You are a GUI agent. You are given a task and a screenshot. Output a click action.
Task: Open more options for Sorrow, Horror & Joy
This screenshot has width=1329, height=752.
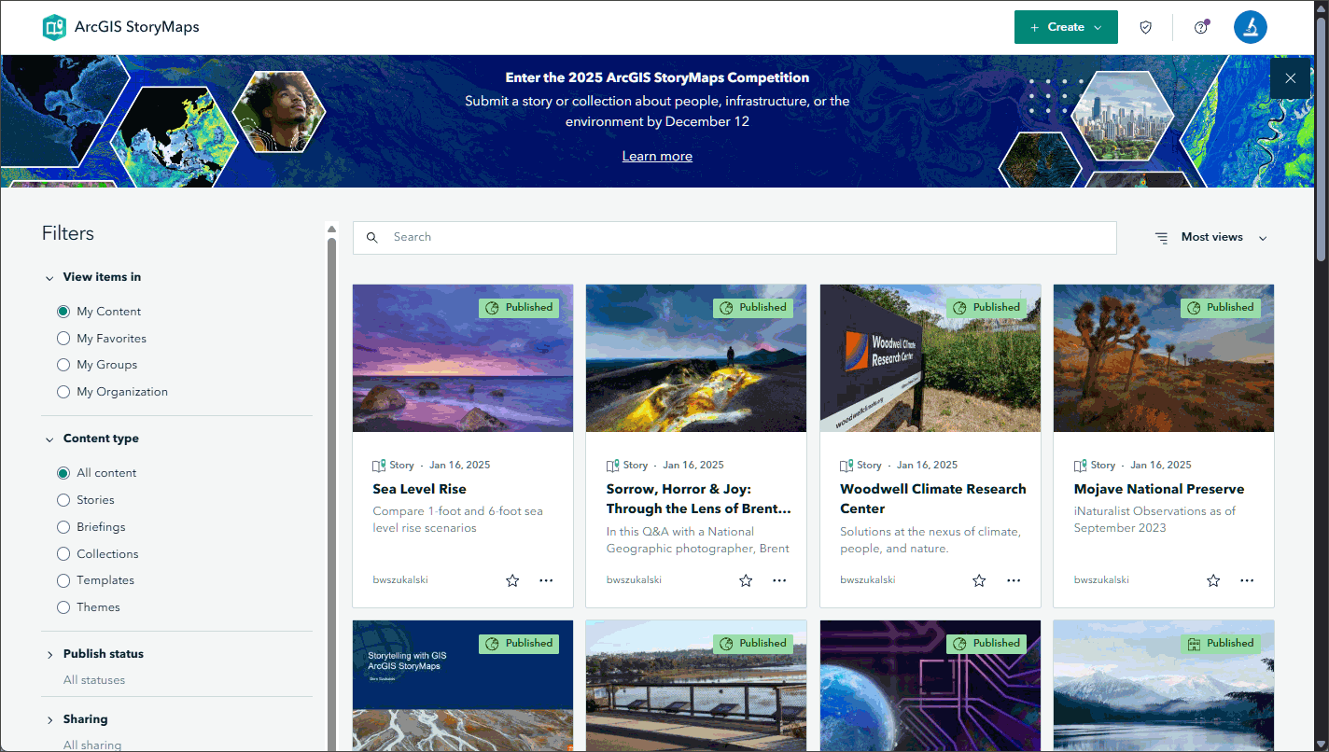(779, 580)
